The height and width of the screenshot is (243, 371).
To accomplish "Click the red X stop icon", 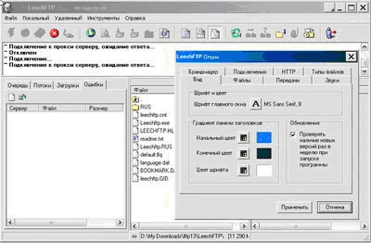I will tap(54, 34).
